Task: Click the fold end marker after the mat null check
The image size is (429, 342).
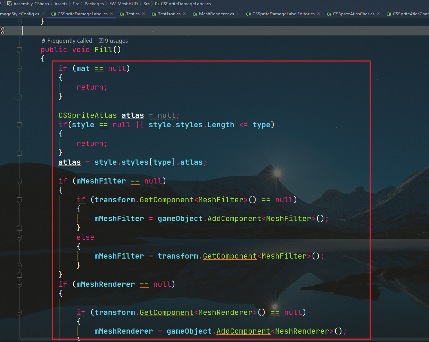Action: (x=19, y=97)
